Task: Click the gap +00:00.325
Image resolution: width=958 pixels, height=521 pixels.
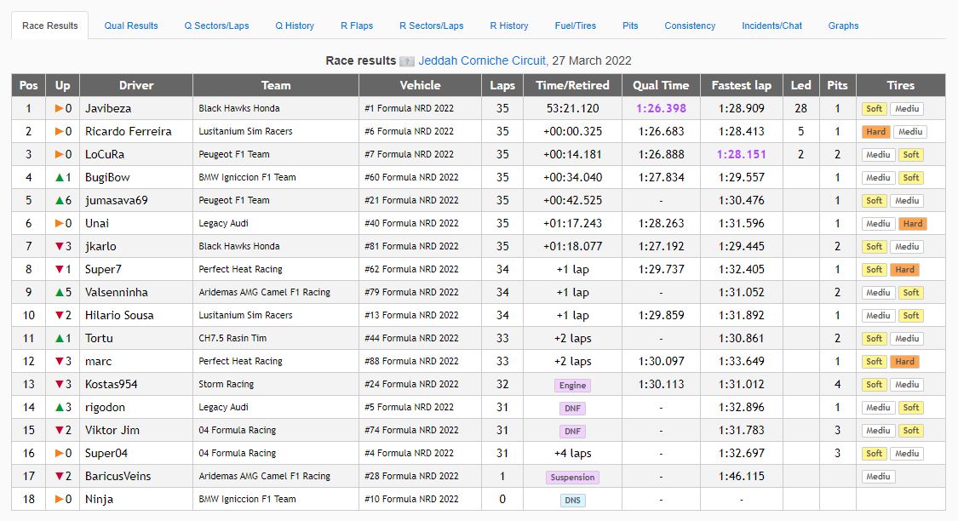Action: (x=572, y=131)
